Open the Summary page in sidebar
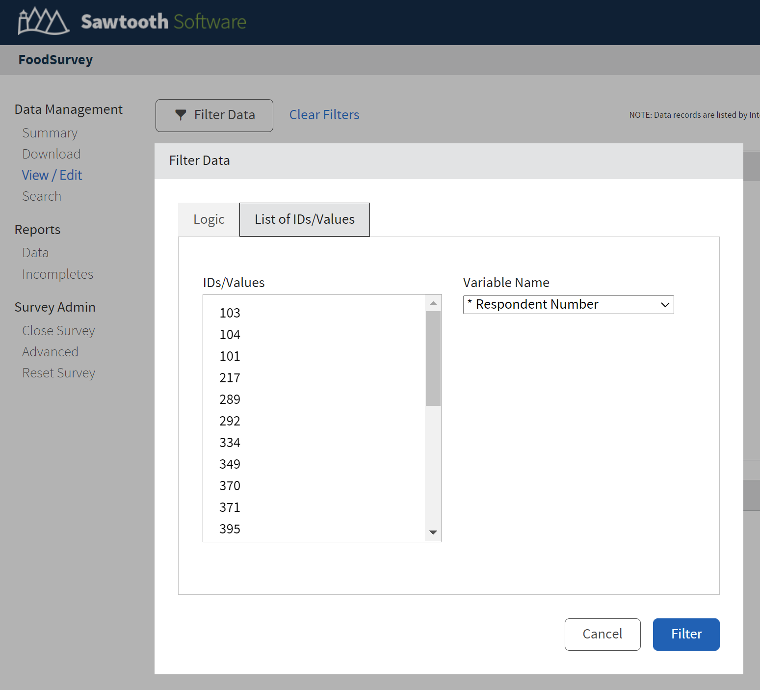 (x=50, y=133)
